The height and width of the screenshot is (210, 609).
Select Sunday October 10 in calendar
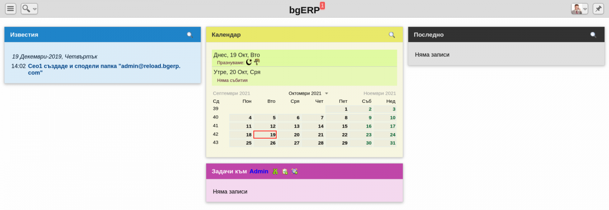coord(385,117)
